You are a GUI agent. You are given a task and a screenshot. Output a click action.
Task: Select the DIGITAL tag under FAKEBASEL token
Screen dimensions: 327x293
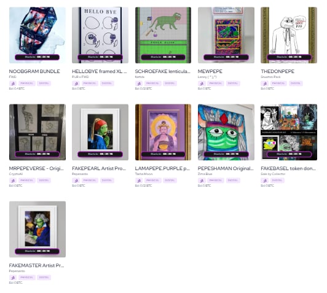pos(277,180)
